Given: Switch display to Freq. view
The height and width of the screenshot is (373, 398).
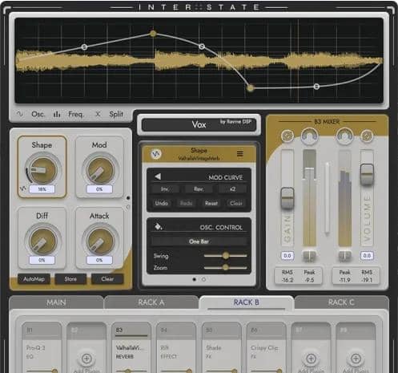Looking at the screenshot, I should [69, 114].
